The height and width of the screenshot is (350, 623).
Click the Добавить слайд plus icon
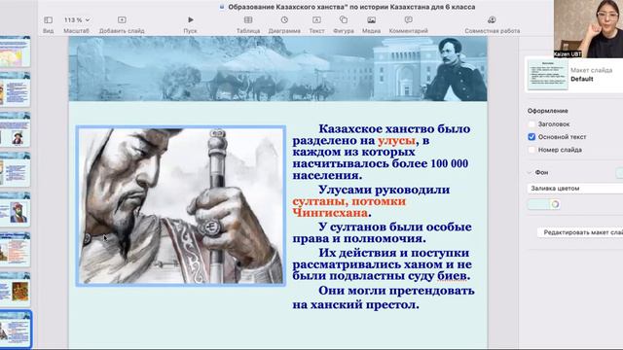122,19
